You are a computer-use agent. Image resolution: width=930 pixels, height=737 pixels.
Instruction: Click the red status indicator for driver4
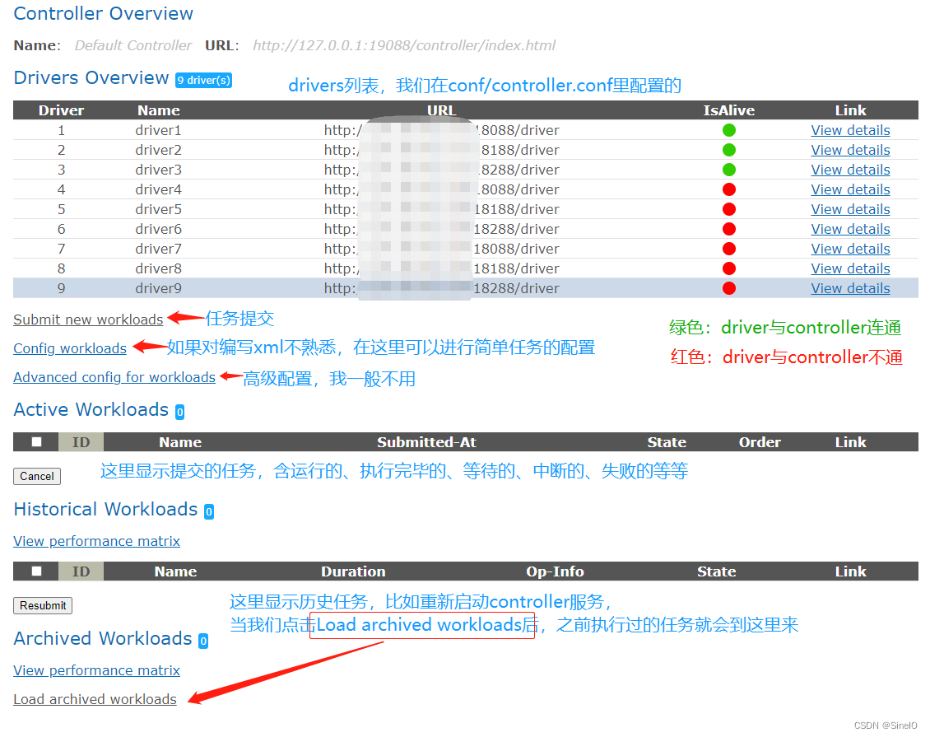click(x=728, y=189)
